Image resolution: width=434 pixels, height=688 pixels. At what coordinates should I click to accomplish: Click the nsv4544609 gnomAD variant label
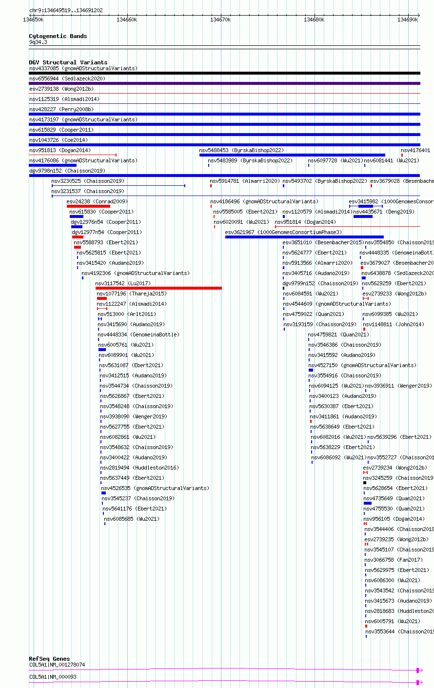[337, 304]
